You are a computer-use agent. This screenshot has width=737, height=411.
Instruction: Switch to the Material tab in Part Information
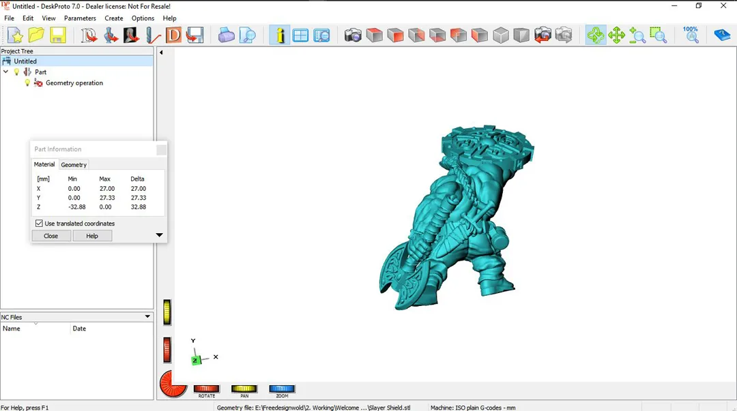pos(44,164)
